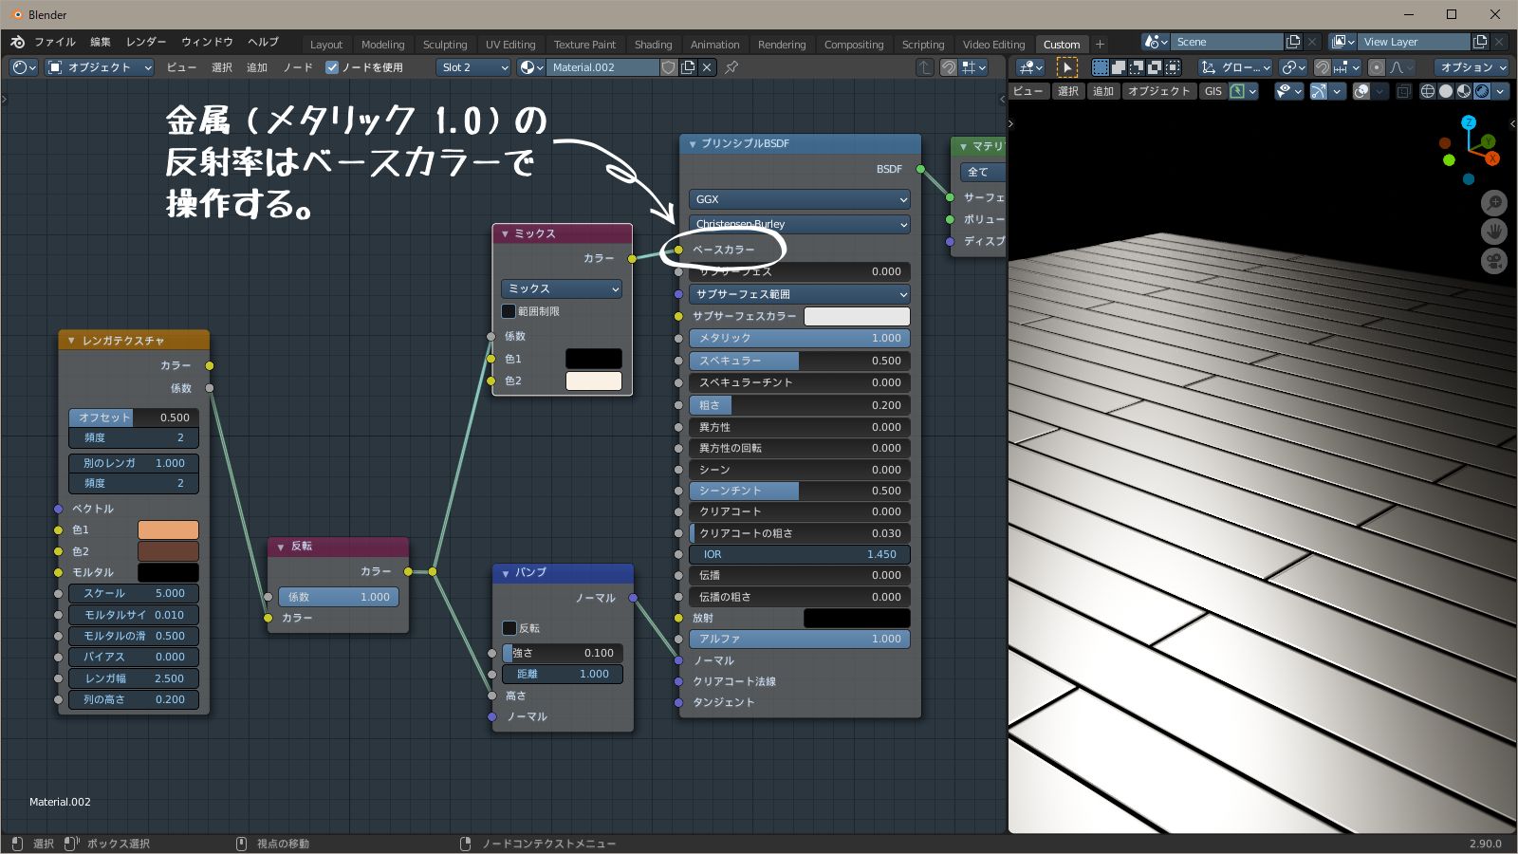The height and width of the screenshot is (854, 1518).
Task: Switch to the UV Editing workspace tab
Action: tap(510, 45)
